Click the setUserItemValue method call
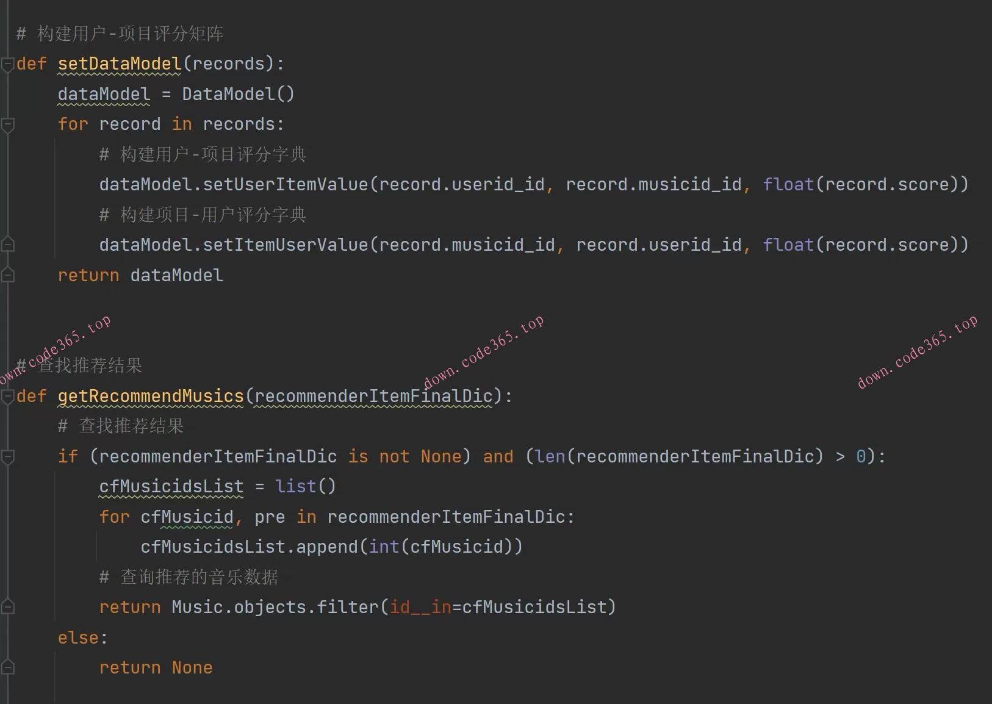The width and height of the screenshot is (992, 704). 285,185
